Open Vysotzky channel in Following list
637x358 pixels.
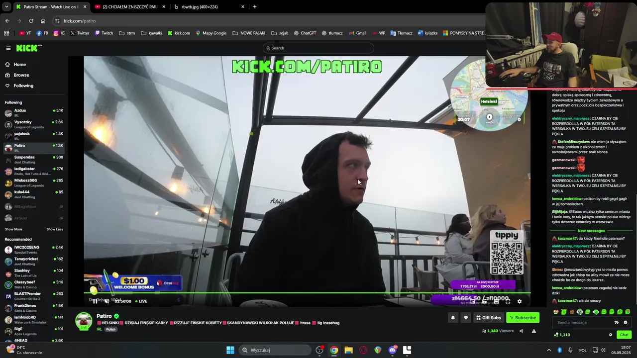pos(33,124)
